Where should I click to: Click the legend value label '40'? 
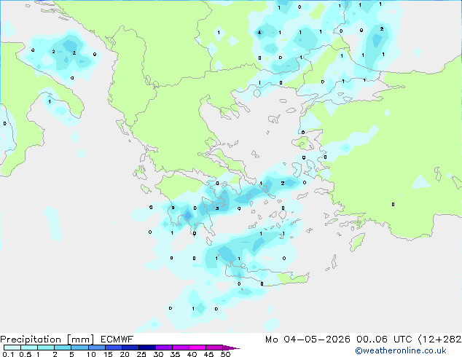pos(192,354)
